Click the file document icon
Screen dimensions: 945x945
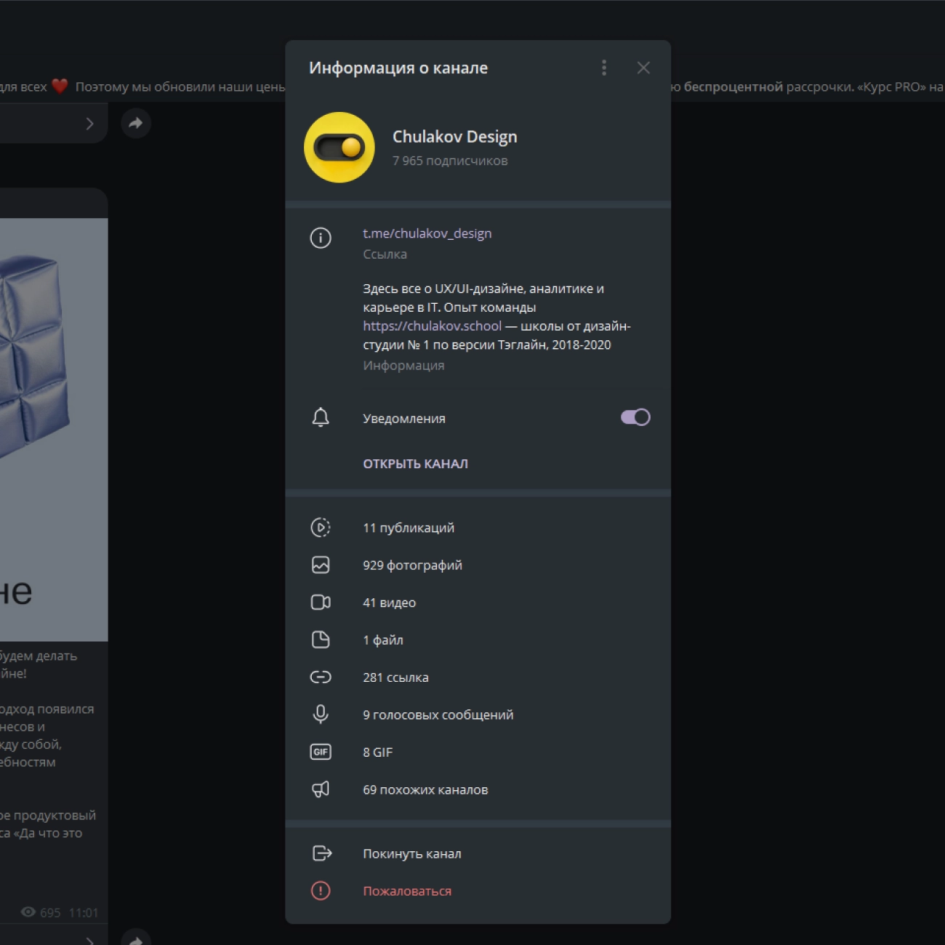[x=321, y=640]
